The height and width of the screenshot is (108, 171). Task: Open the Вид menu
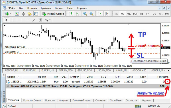point(21,8)
